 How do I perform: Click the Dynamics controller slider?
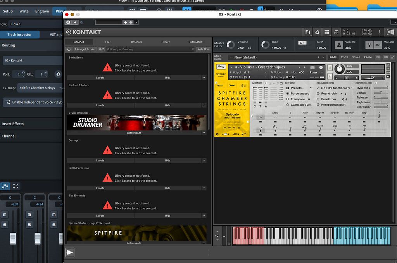pos(381,88)
